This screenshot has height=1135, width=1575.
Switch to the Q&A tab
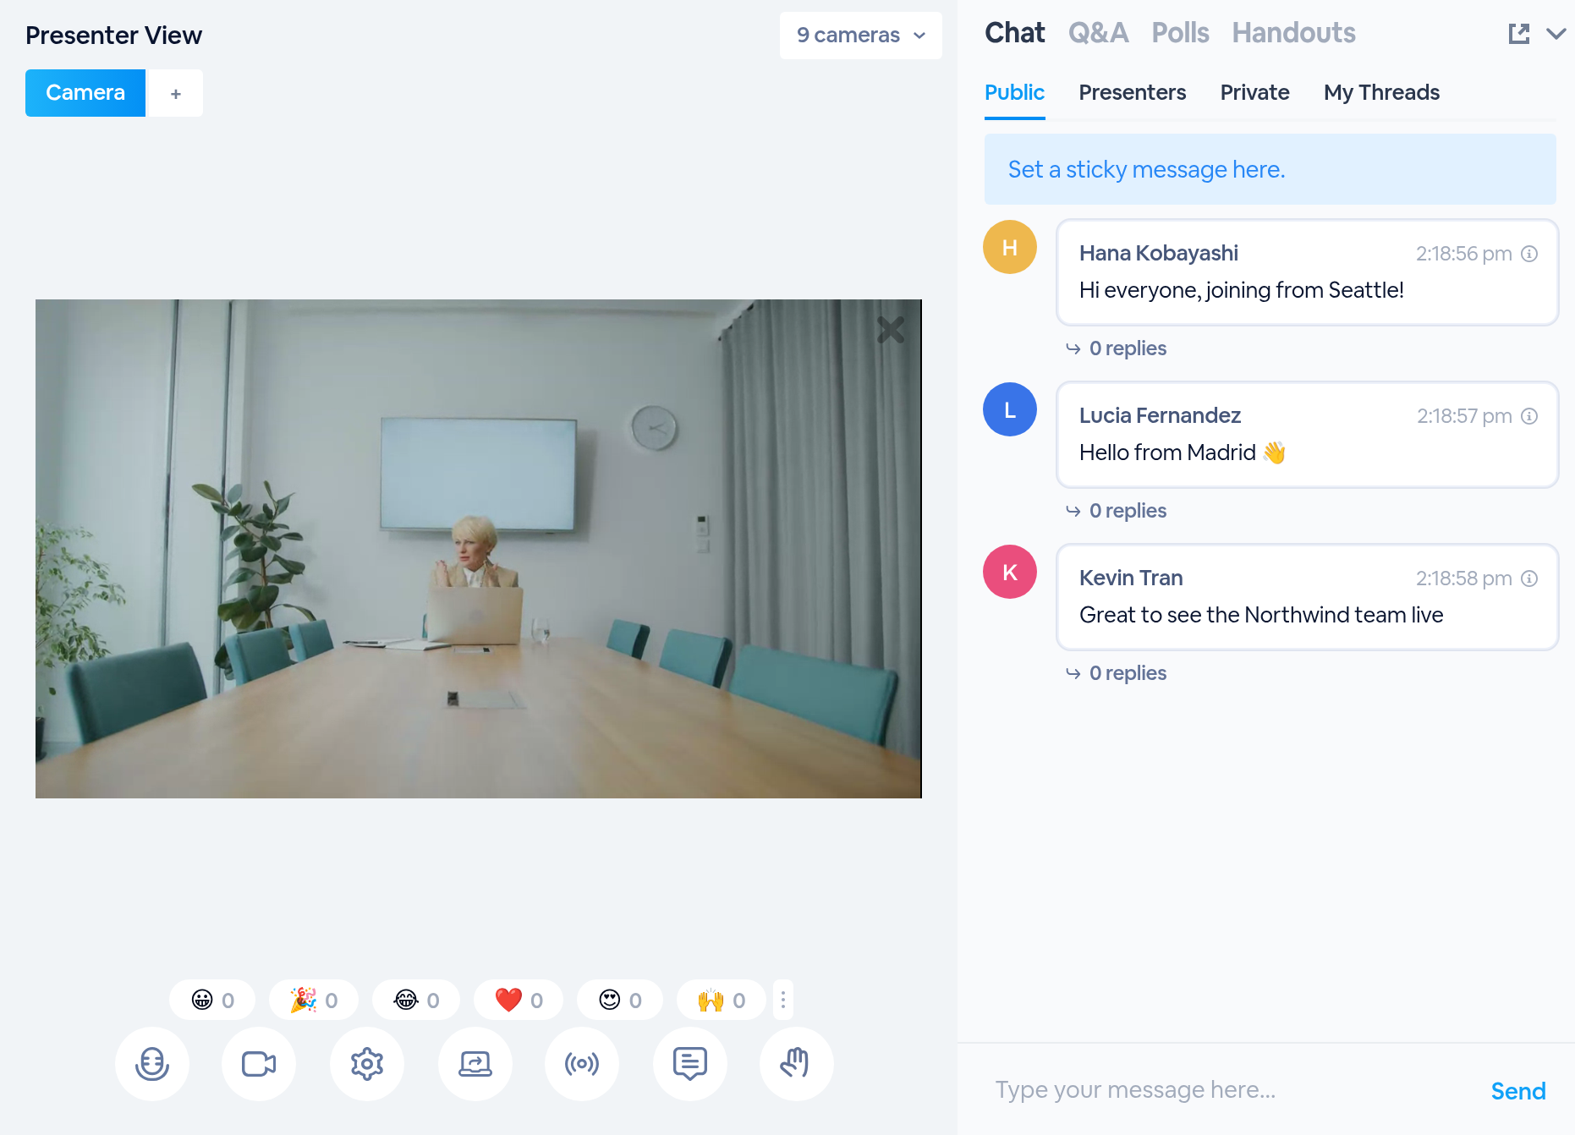1098,33
